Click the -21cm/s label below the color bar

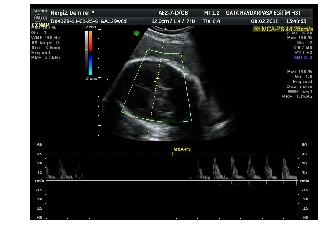91,79
